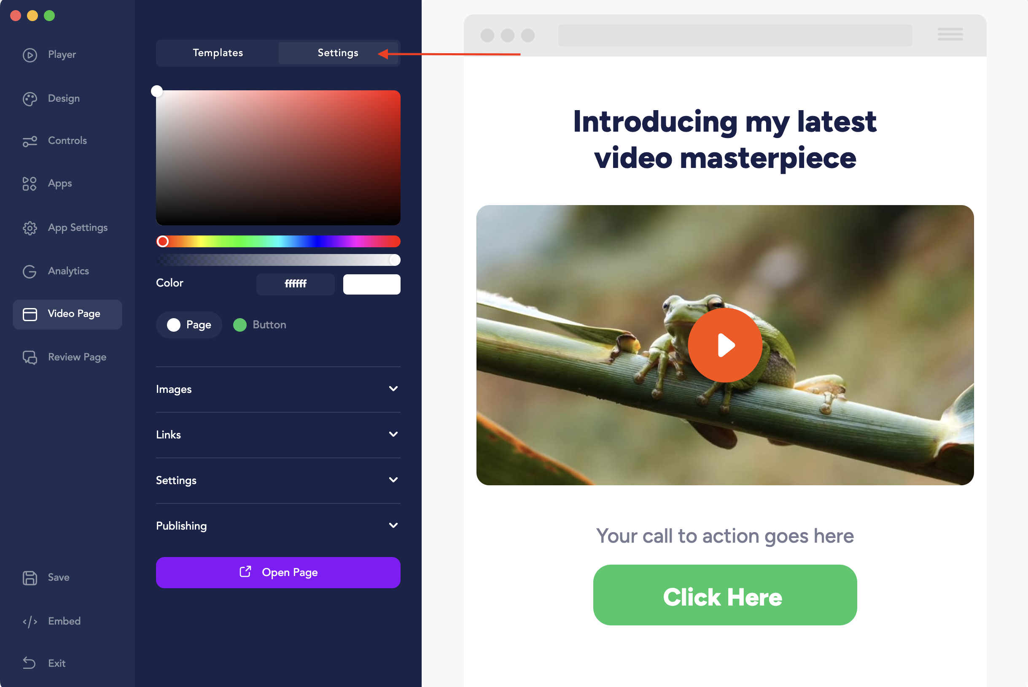Expand the Publishing section
Image resolution: width=1028 pixels, height=687 pixels.
click(278, 526)
